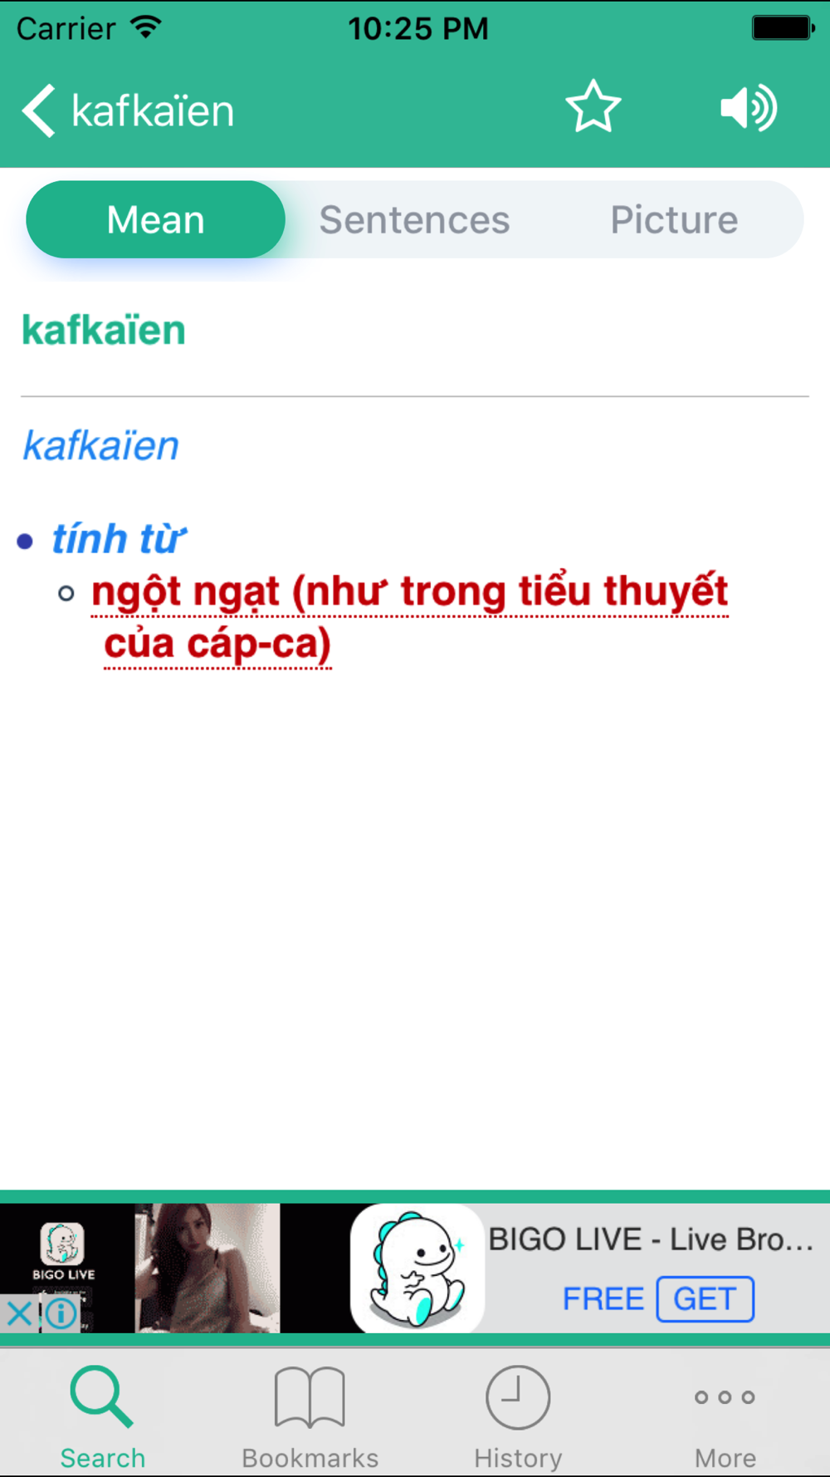This screenshot has height=1477, width=830.
Task: Open the More three-dots menu
Action: pos(725,1417)
